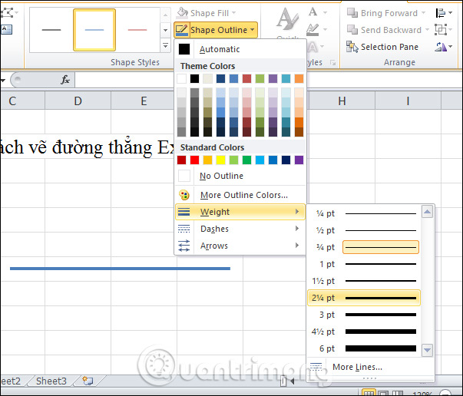Select column H header
The width and height of the screenshot is (463, 396).
(x=342, y=101)
